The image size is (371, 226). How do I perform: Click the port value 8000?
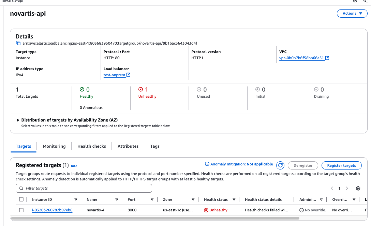click(x=132, y=210)
